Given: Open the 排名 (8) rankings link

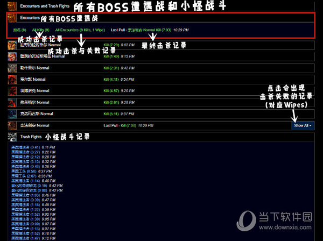Looking at the screenshot, I should 20,30.
